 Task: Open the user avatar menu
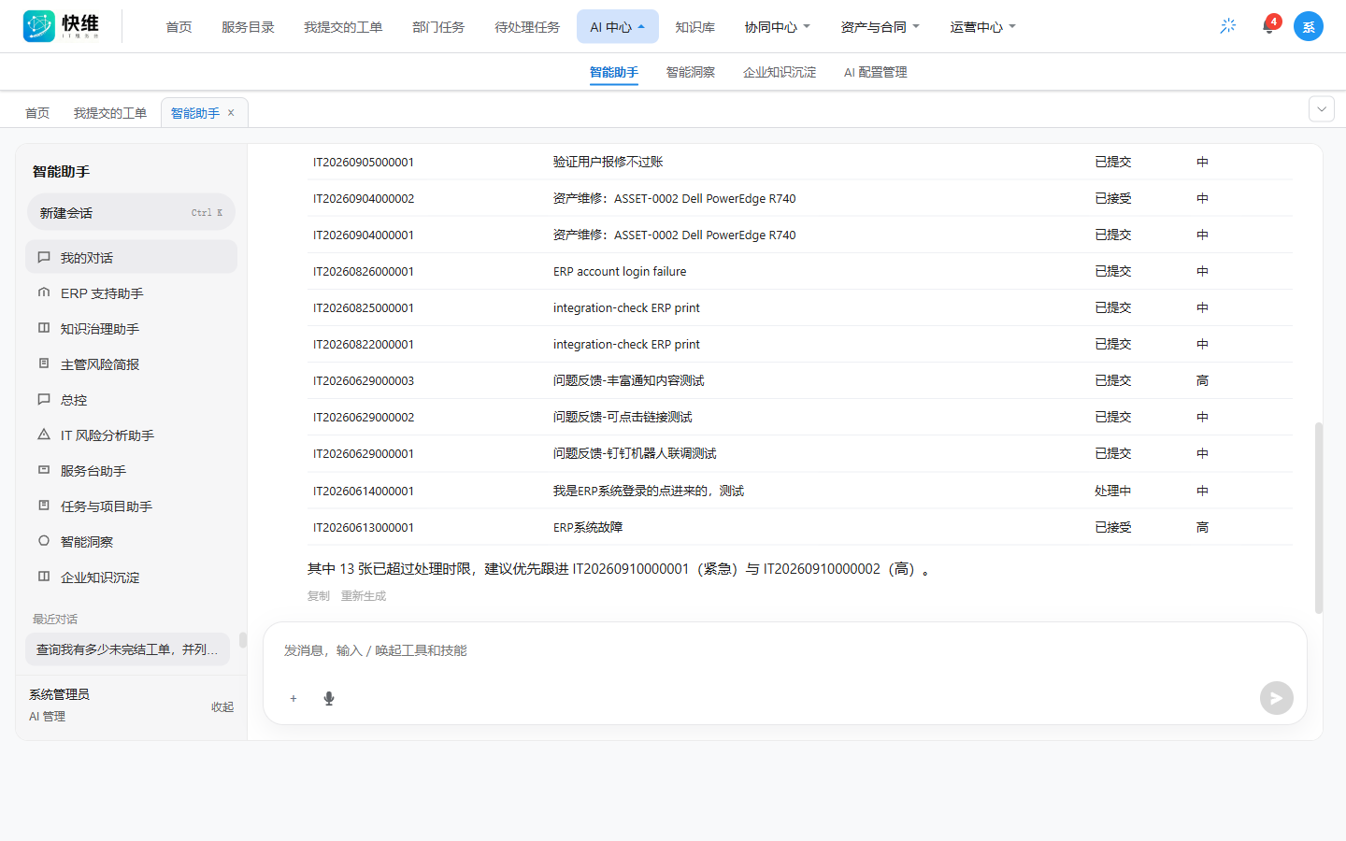[1309, 26]
